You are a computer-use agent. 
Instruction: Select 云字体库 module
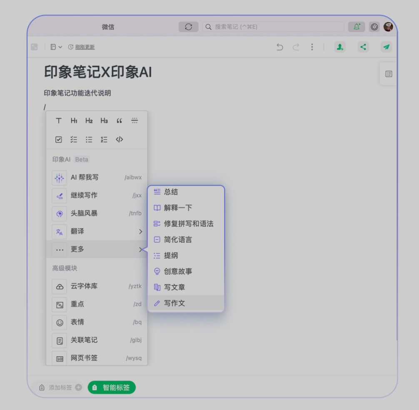[97, 286]
